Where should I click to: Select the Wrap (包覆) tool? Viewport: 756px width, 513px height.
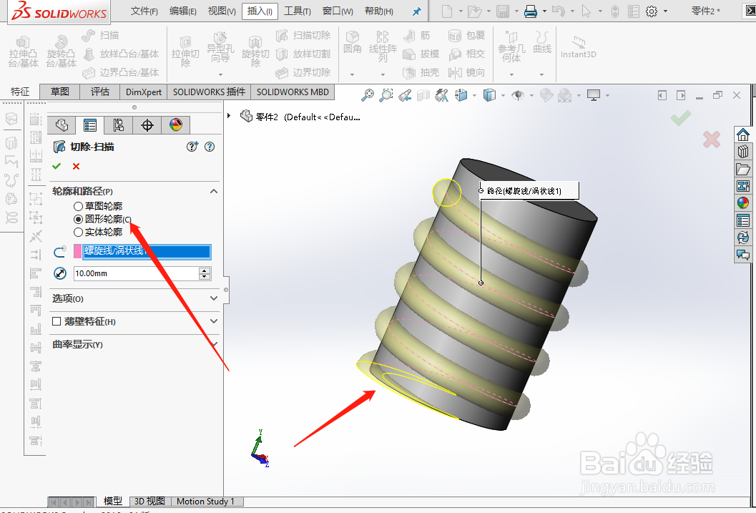pyautogui.click(x=467, y=35)
